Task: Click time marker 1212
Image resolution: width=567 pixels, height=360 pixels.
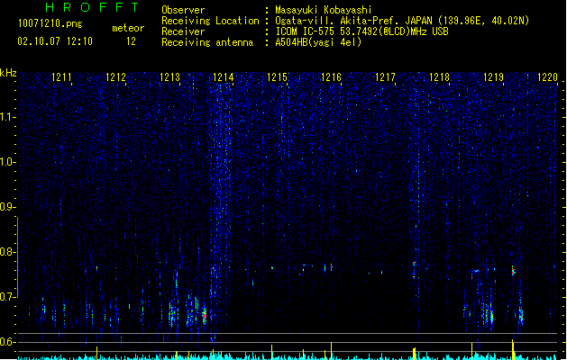Action: 115,77
